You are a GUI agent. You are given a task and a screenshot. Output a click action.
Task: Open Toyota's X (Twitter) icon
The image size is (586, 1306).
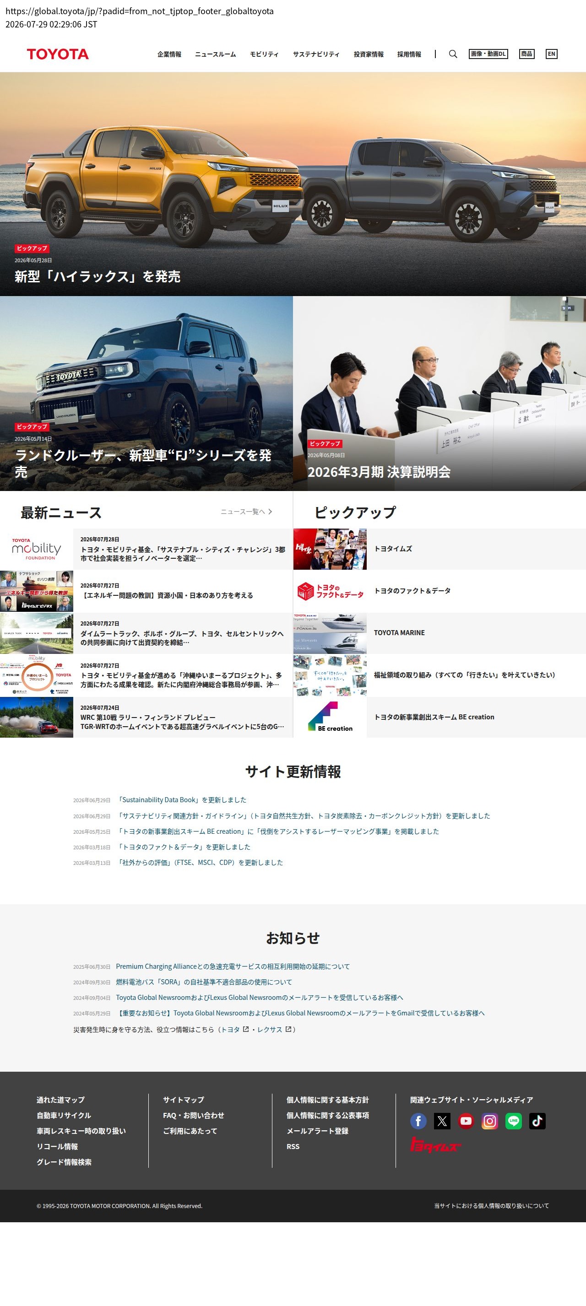click(x=442, y=1121)
